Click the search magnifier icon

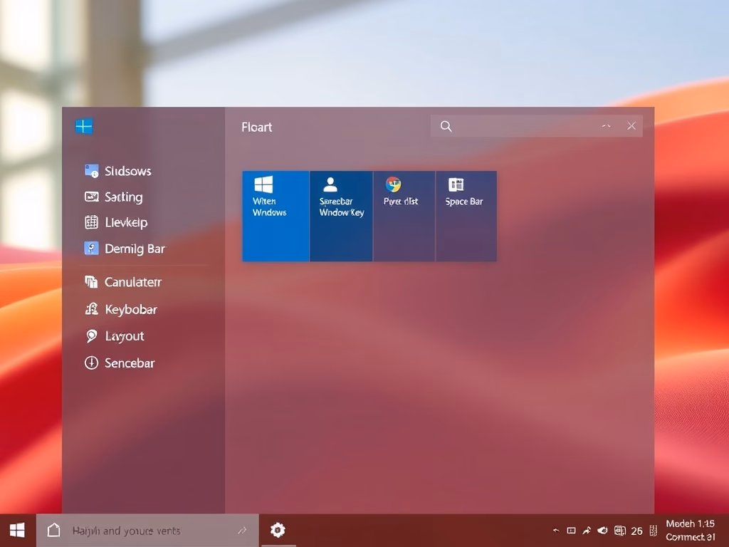tap(446, 126)
